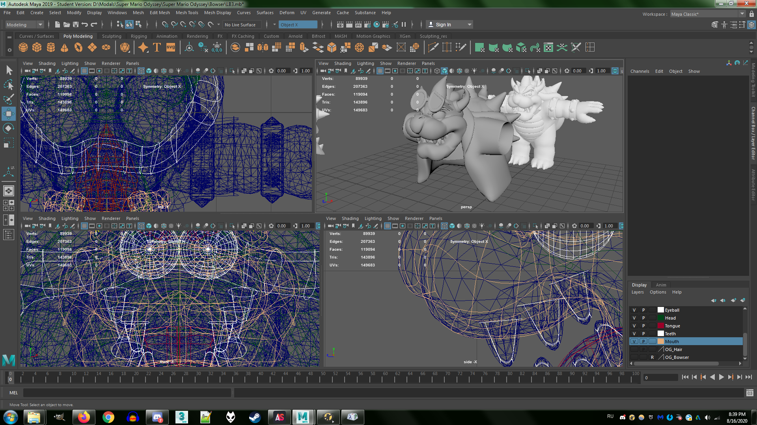Switch to the Sculpting shelf tab

[112, 36]
